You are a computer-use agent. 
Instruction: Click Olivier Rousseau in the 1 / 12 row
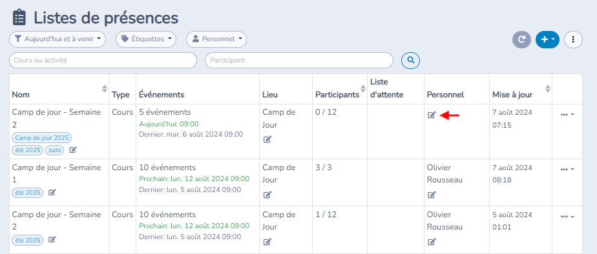tap(445, 220)
